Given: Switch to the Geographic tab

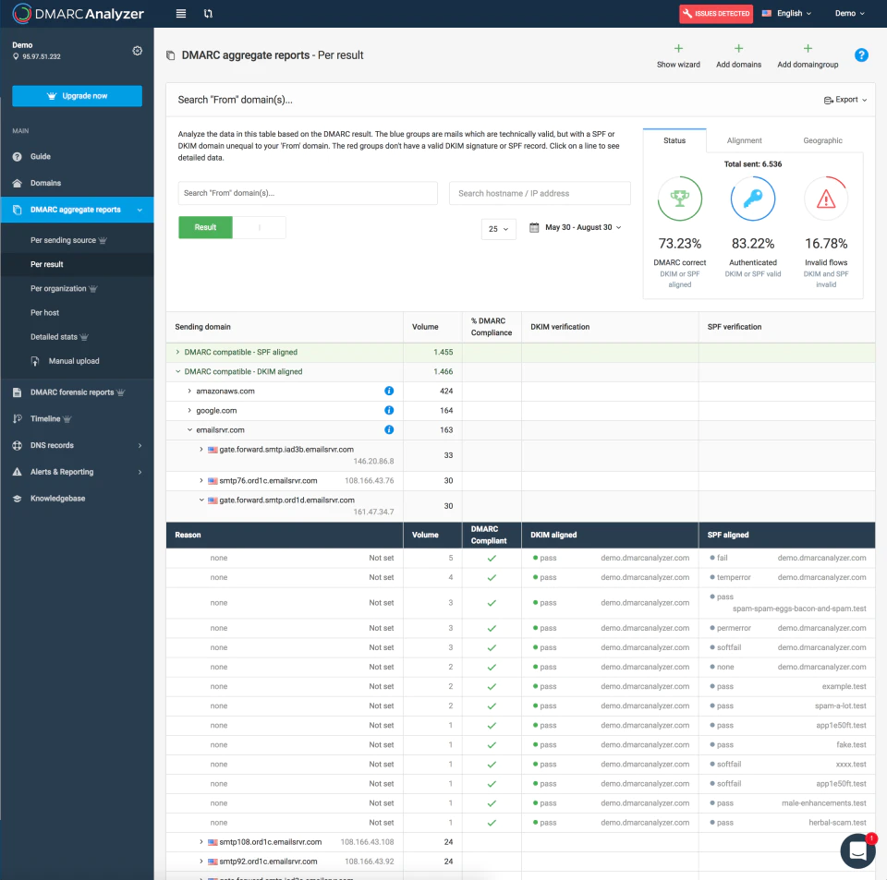Looking at the screenshot, I should point(822,140).
